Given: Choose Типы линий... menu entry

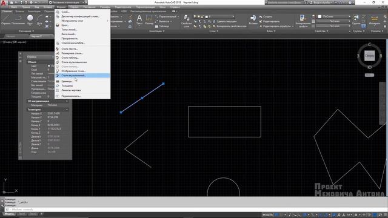Looking at the screenshot, I should click(82, 30).
